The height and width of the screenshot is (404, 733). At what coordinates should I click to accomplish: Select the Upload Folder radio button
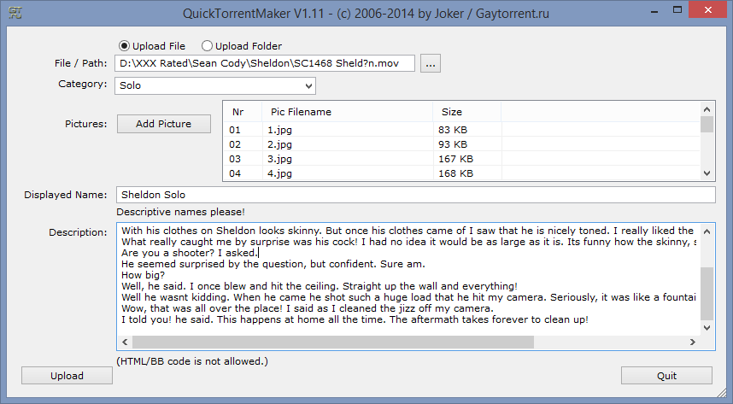coord(208,46)
